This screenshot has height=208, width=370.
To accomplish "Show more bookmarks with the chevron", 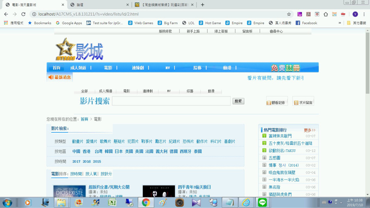I will (339, 23).
